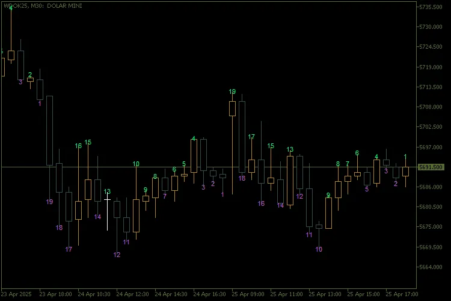Click the green 19 label above tall candle
This screenshot has height=301, width=451.
[x=232, y=92]
